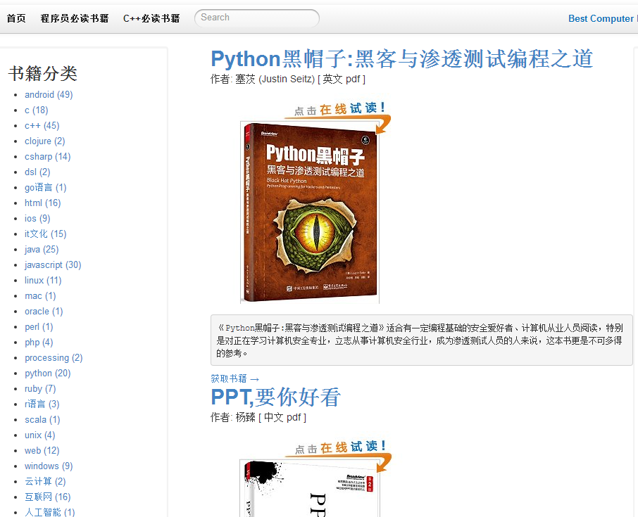
Task: Follow the Best Computer link at top right
Action: coord(603,18)
